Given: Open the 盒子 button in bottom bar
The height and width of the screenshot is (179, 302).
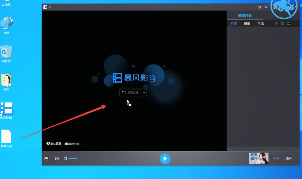Looking at the screenshot, I should coord(289,158).
